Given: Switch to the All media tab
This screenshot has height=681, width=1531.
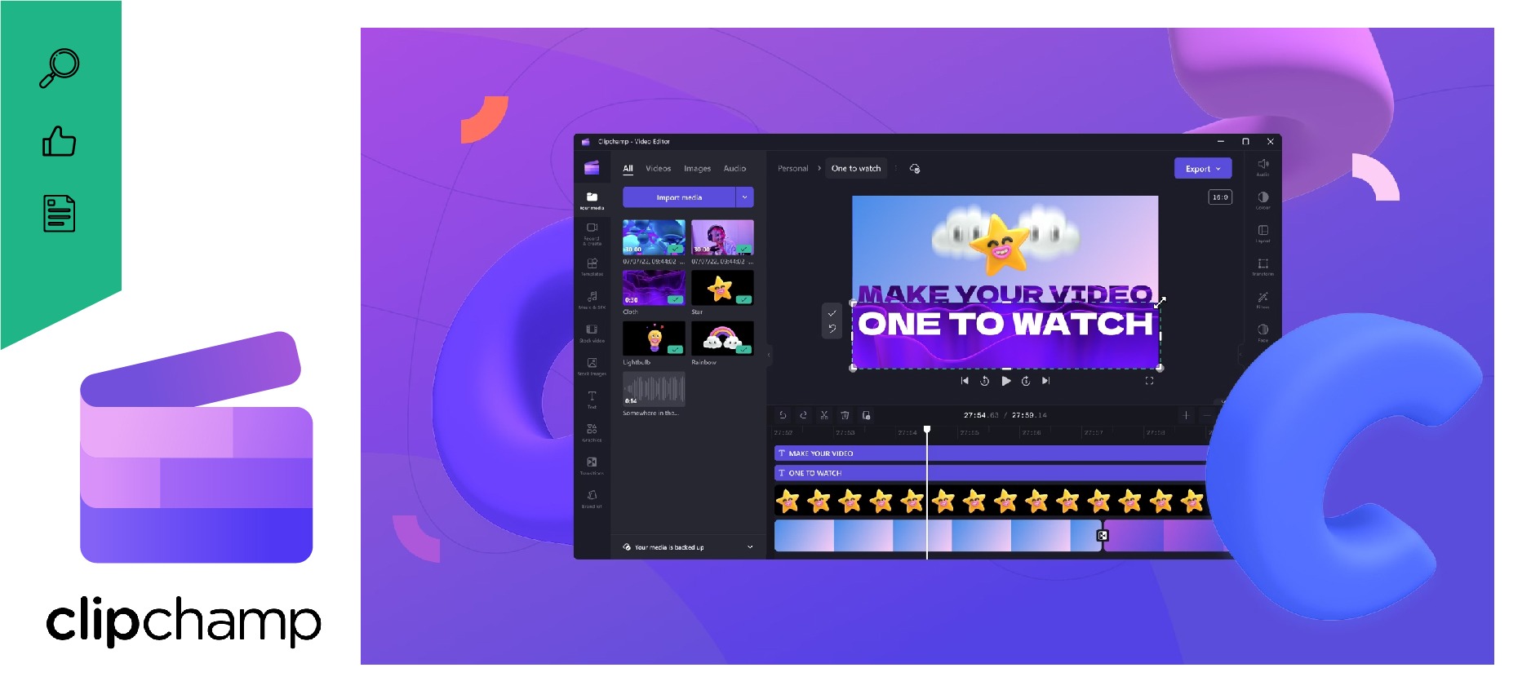Looking at the screenshot, I should click(628, 169).
